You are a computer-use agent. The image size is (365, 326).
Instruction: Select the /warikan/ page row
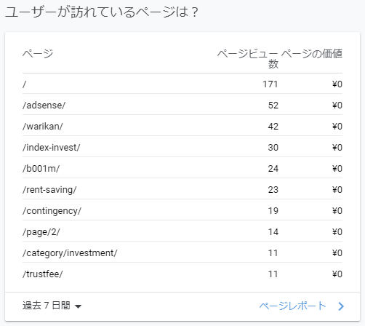point(182,126)
